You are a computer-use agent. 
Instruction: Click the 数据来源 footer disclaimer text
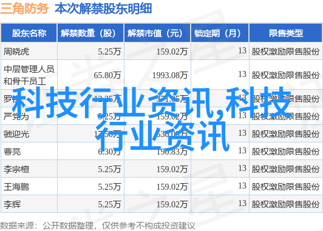coord(97,226)
